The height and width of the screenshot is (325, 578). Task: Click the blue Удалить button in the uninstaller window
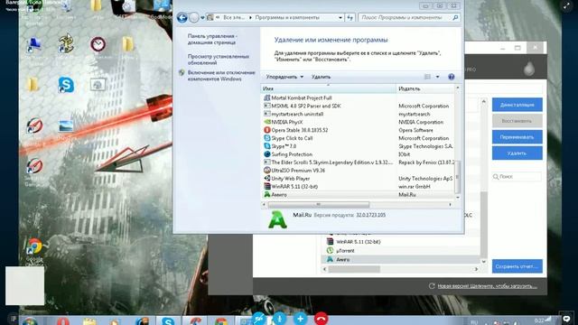[517, 153]
